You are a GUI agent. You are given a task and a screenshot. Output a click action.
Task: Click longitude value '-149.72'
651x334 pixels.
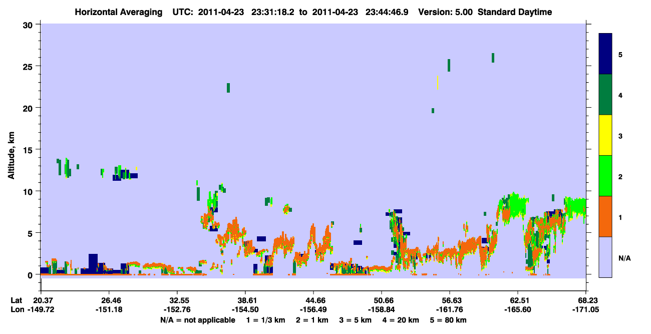point(41,310)
